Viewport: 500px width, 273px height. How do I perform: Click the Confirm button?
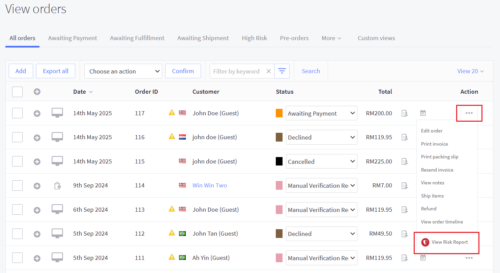coord(183,71)
